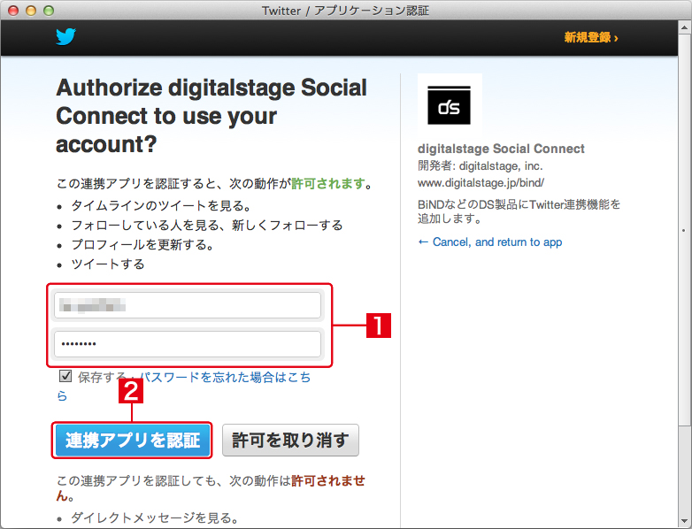Click the 連携アプリを認証 button

(133, 441)
